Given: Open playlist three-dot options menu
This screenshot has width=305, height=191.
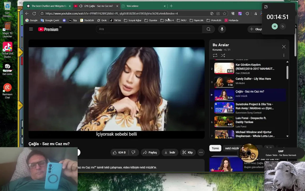Looking at the screenshot, I should point(284,55).
